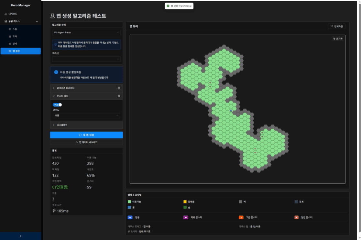Toggle the monster placement 켜짐 switch
The width and height of the screenshot is (361, 240).
57,105
